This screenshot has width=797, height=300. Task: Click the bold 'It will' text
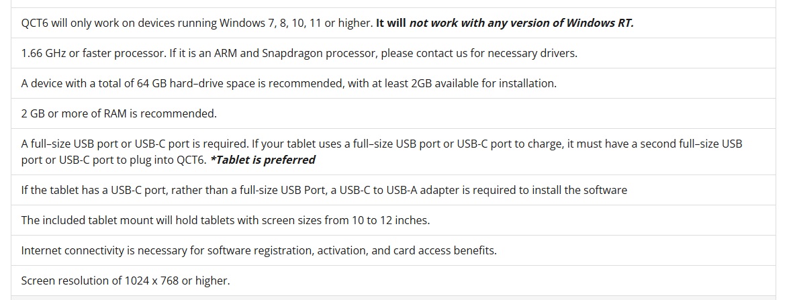pyautogui.click(x=391, y=23)
